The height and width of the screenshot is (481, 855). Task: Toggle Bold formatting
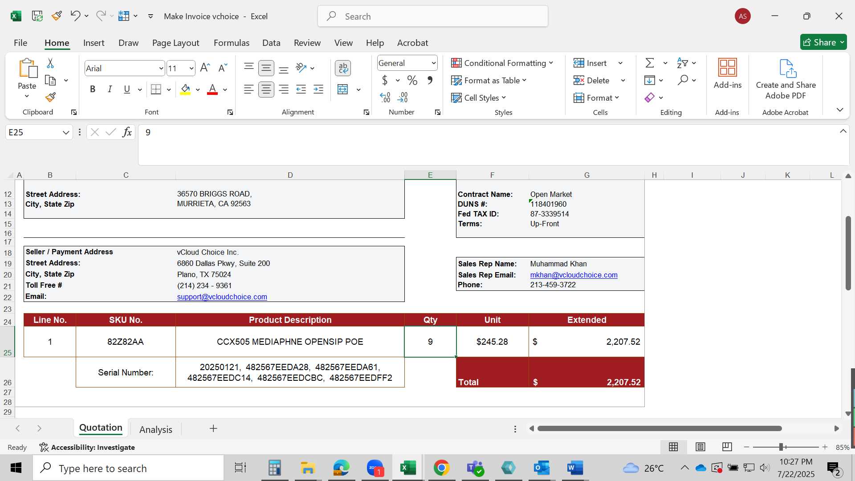93,90
